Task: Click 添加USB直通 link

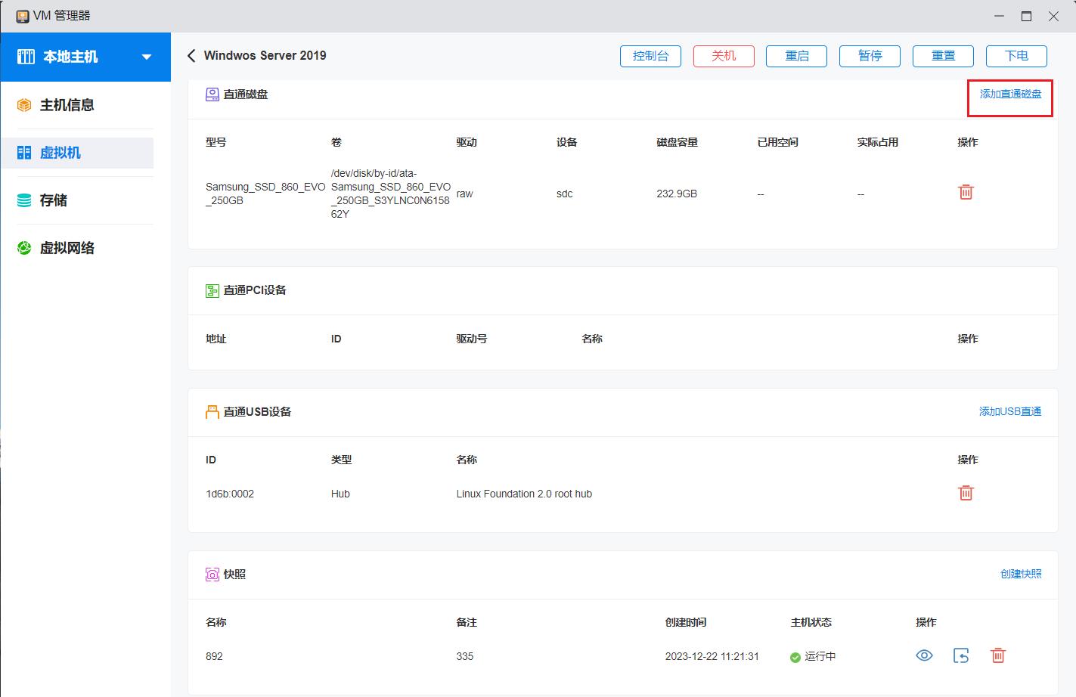Action: [1010, 411]
